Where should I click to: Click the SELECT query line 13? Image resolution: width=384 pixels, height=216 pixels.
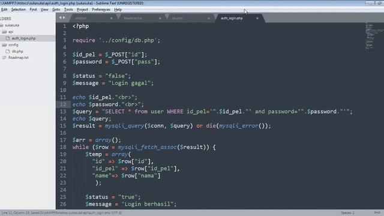[212, 112]
